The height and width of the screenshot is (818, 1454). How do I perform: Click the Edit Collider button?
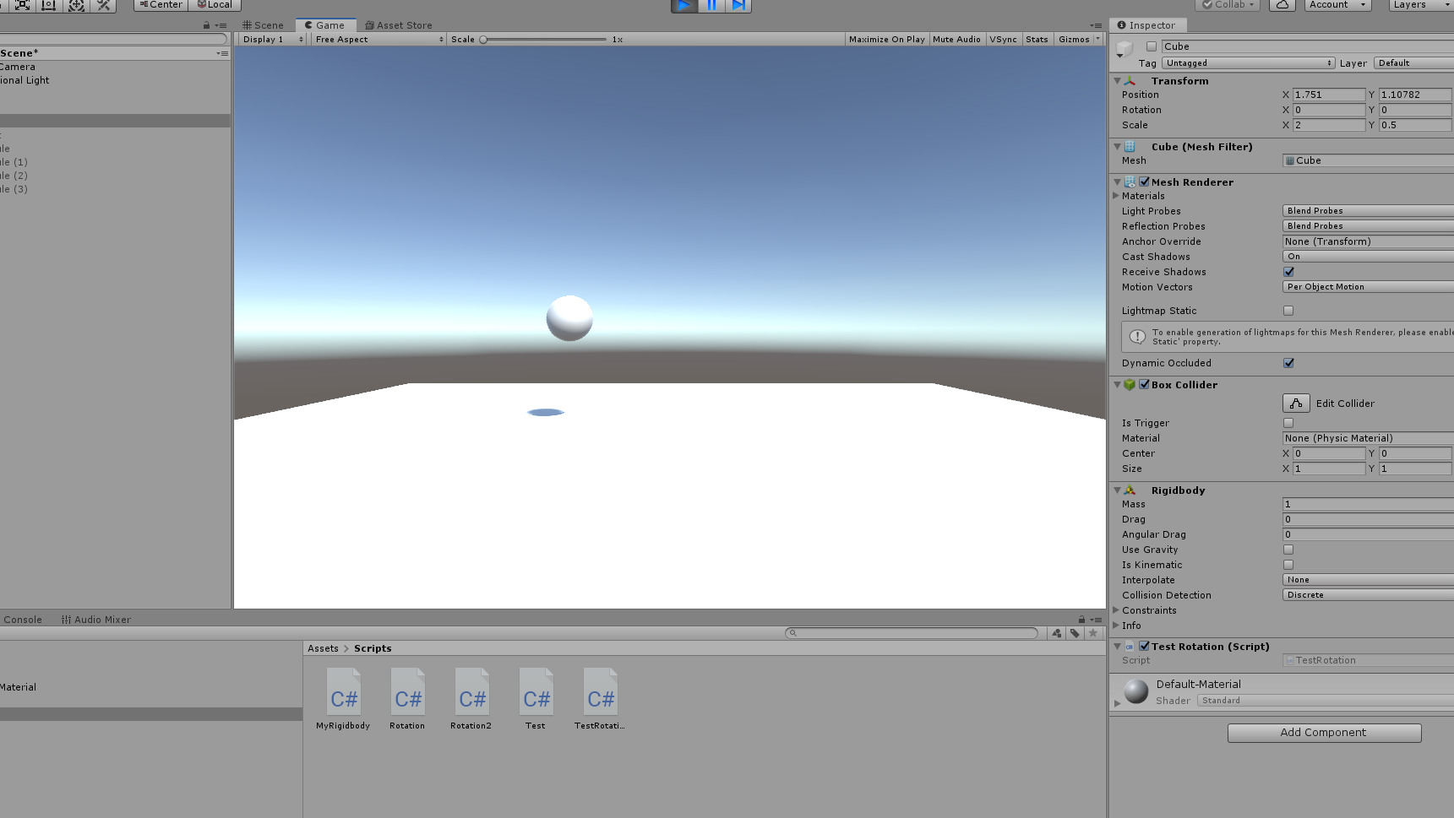[x=1295, y=403]
